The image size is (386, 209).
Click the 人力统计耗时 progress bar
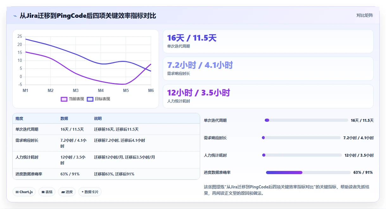pyautogui.click(x=302, y=155)
